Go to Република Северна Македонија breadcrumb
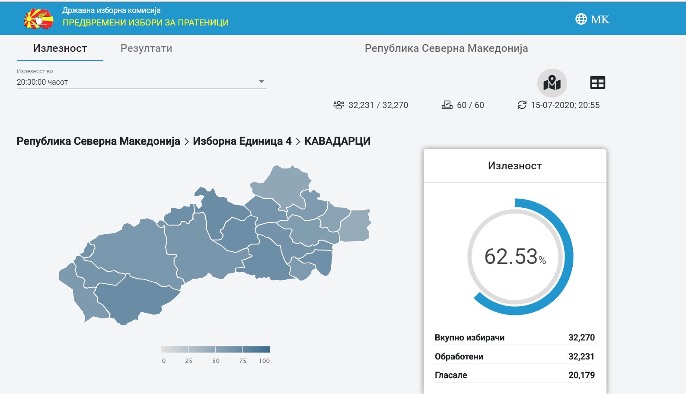 point(98,141)
